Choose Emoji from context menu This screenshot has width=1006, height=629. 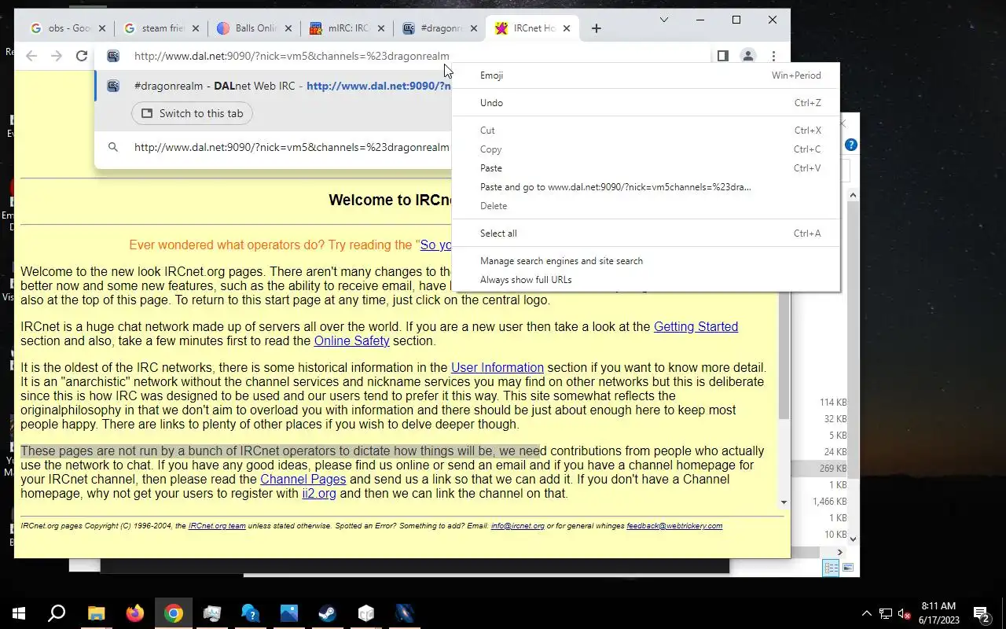[645, 75]
